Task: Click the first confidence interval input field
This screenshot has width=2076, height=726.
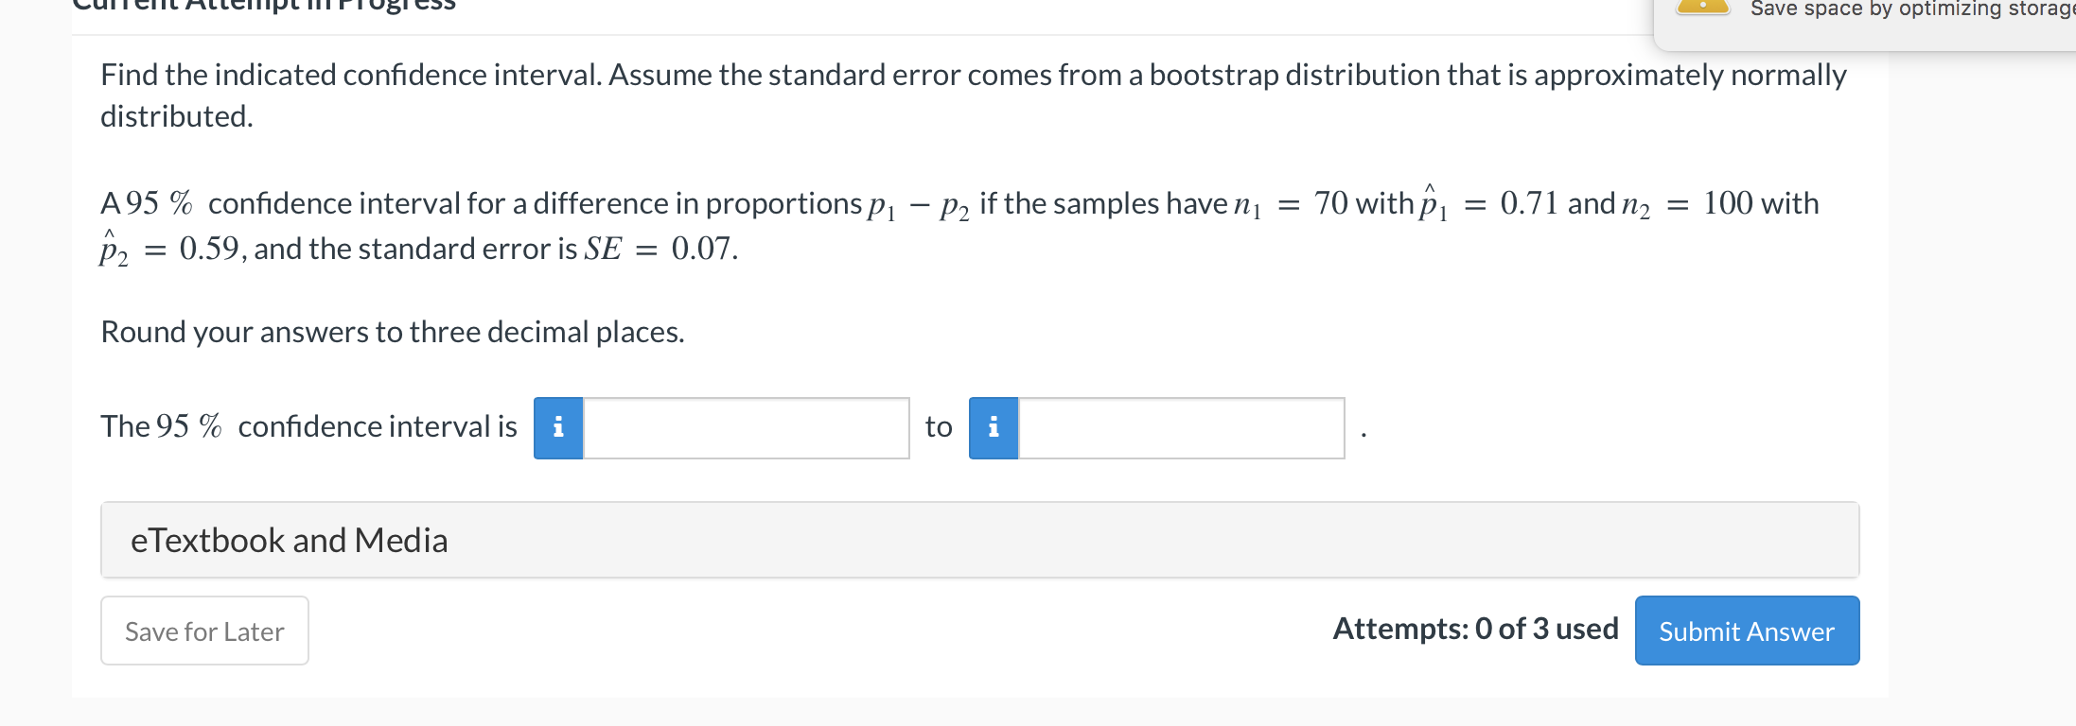Action: 746,427
